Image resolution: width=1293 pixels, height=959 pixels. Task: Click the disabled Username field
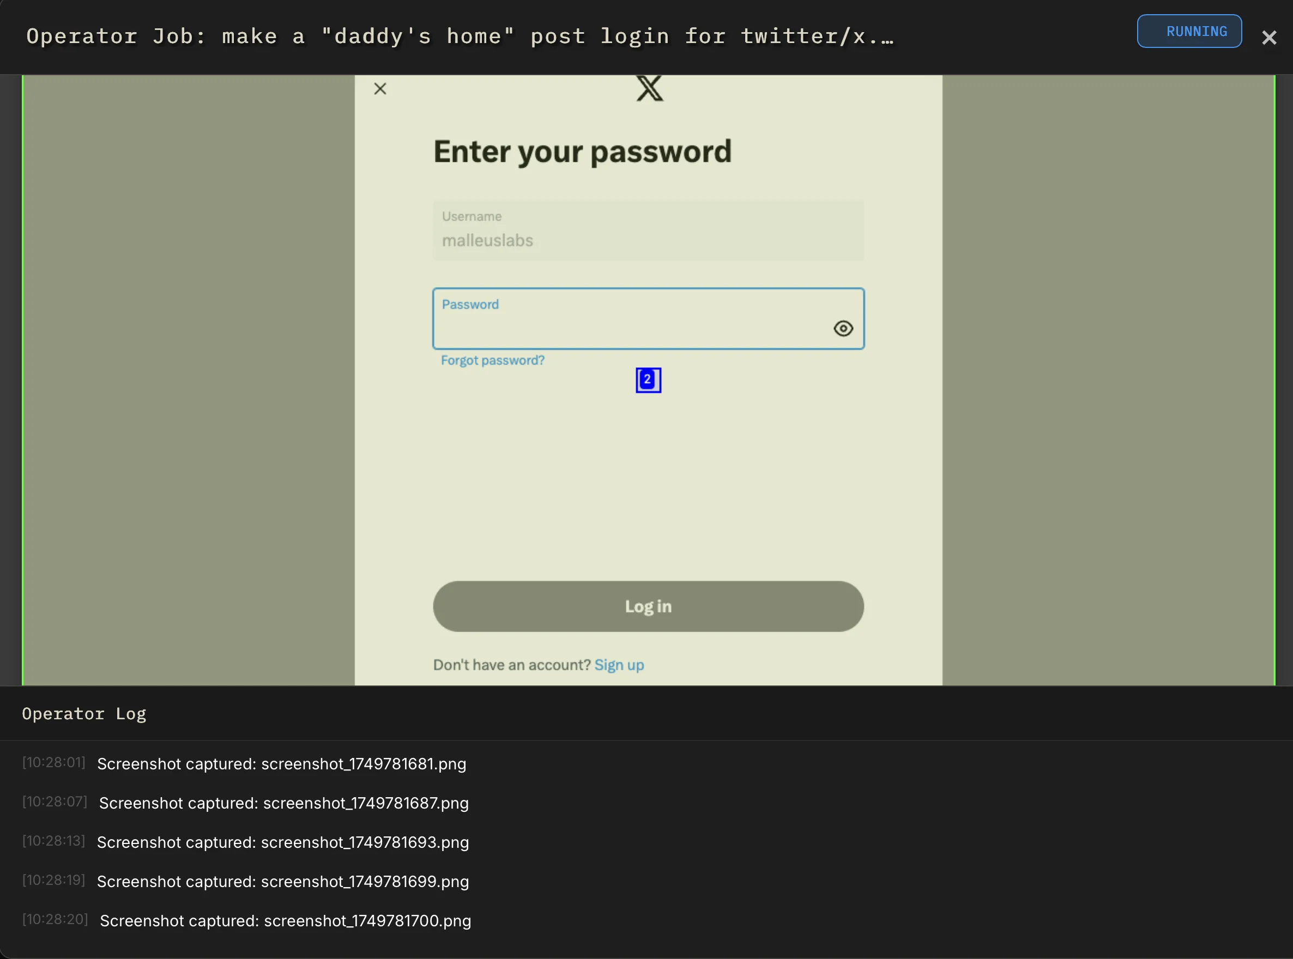coord(648,231)
